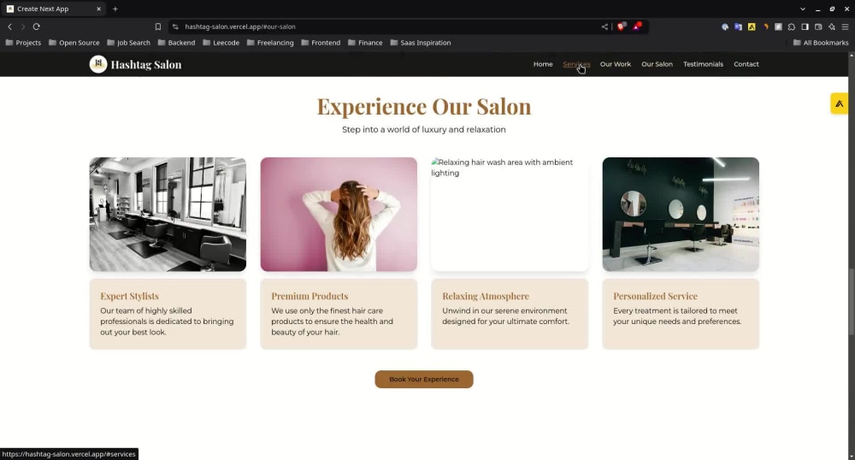This screenshot has height=460, width=855.
Task: Close the Create Next App tab
Action: point(98,9)
